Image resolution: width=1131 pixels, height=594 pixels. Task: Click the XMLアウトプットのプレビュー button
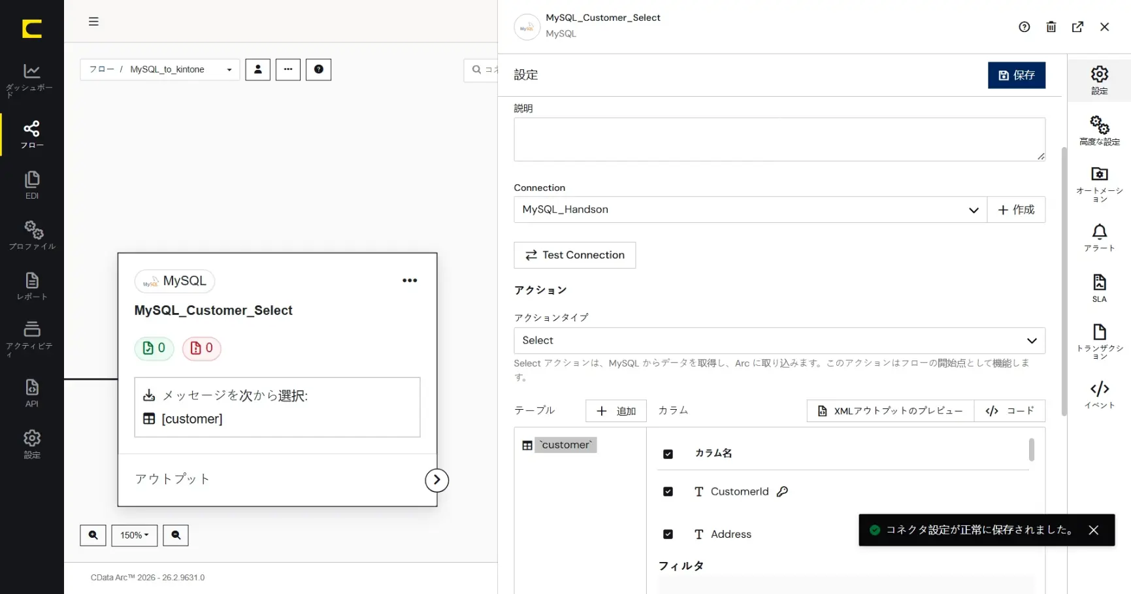[891, 411]
